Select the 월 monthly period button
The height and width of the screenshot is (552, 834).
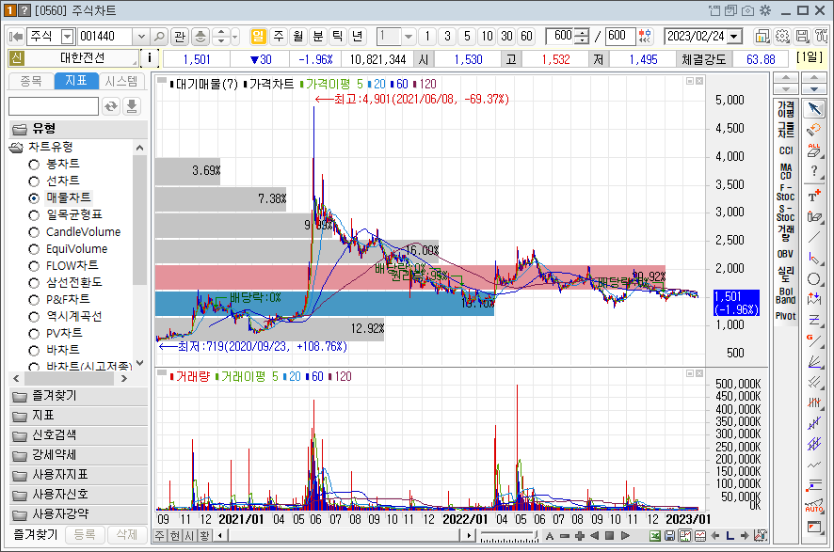point(297,36)
